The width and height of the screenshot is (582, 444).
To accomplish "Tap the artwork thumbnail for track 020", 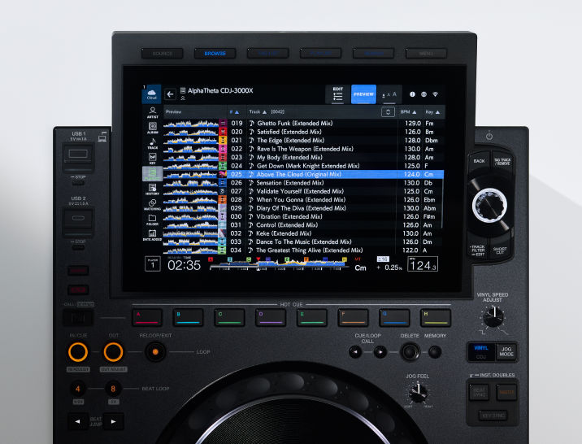I will point(223,132).
